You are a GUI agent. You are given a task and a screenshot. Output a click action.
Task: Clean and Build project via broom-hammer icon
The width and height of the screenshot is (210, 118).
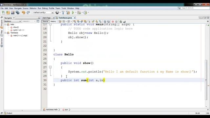tap(68, 12)
